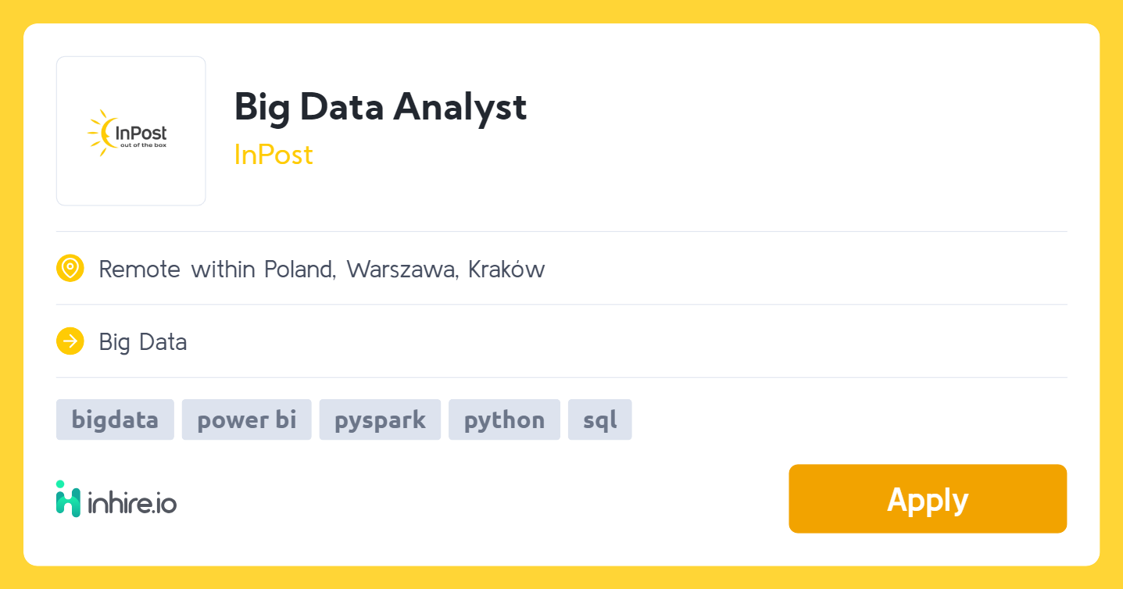This screenshot has height=589, width=1123.
Task: Pick the python skill tag
Action: coord(504,419)
